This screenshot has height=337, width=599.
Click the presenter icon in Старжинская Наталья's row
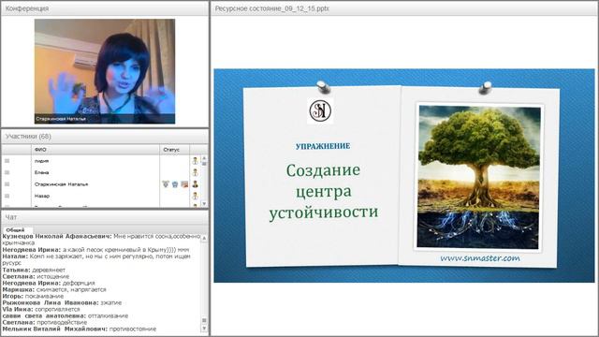(x=196, y=184)
